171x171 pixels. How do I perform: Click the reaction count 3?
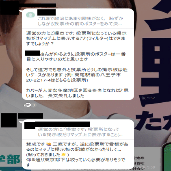coord(34,105)
